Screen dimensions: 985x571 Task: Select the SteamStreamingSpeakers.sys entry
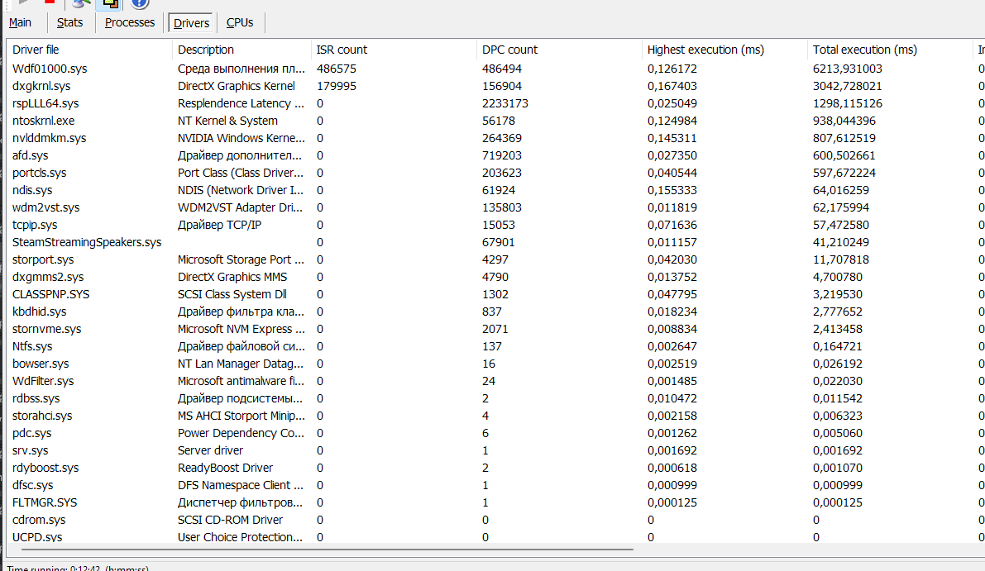[87, 242]
